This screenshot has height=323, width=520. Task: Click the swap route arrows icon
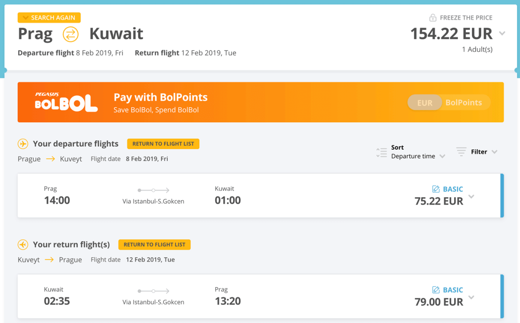click(71, 34)
